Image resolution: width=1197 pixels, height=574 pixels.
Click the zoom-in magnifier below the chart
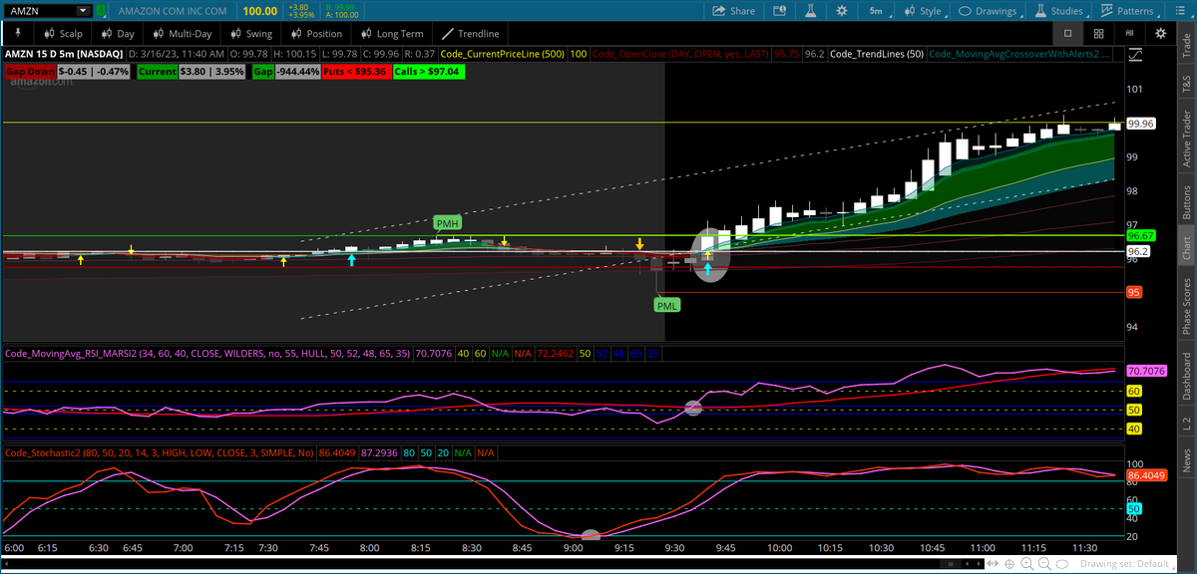point(1029,562)
